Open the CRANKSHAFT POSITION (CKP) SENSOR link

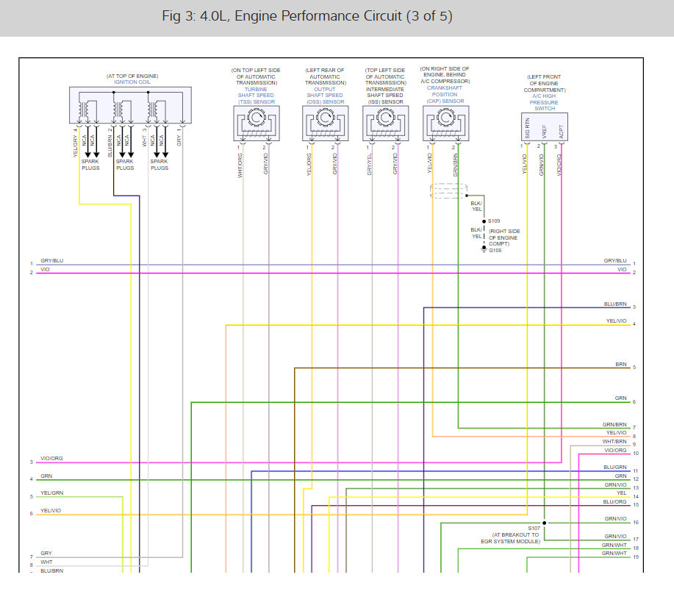tap(445, 95)
